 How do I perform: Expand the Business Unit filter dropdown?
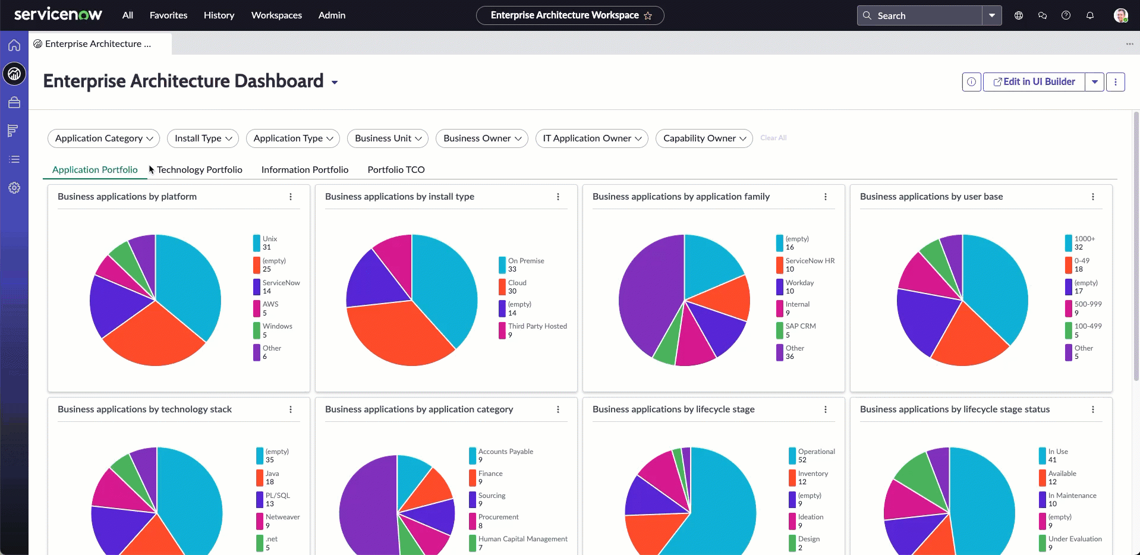[388, 138]
